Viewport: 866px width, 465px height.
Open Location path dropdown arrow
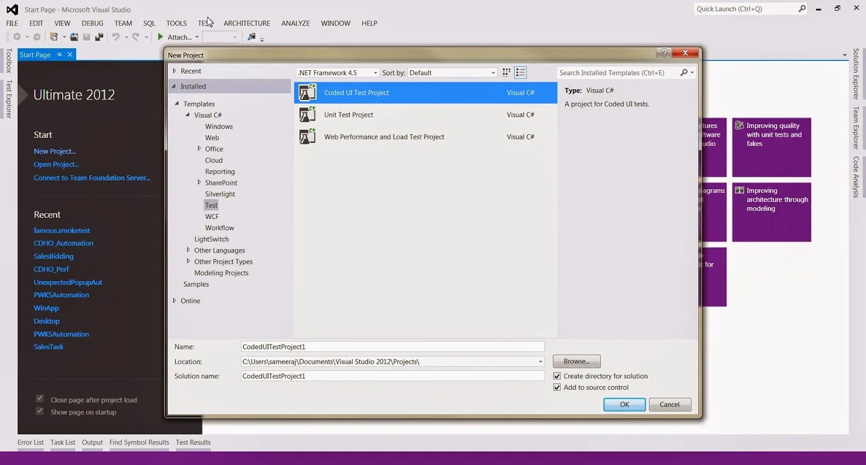coord(540,362)
